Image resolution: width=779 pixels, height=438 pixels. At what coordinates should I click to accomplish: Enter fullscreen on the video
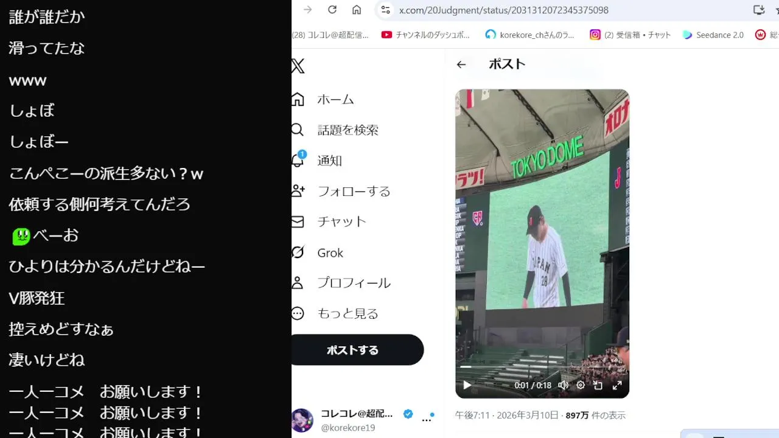pyautogui.click(x=617, y=385)
